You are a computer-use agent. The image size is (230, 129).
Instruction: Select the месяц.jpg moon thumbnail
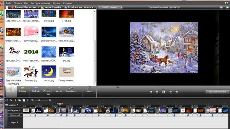point(49,72)
